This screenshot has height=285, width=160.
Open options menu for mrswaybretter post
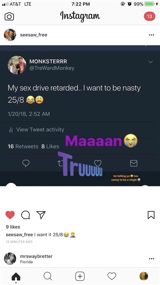click(x=152, y=259)
